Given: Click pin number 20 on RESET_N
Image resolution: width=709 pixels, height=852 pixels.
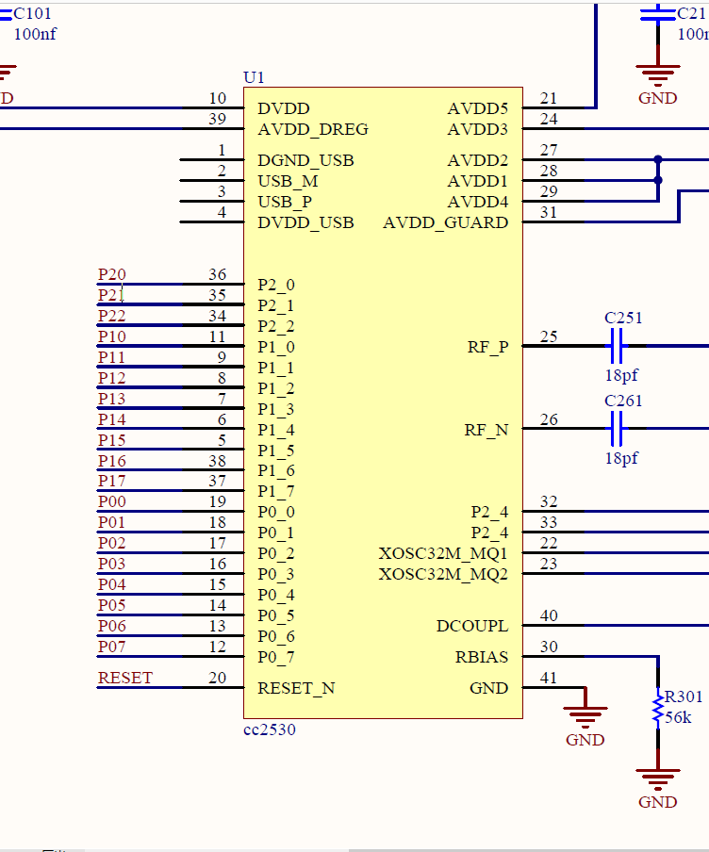Looking at the screenshot, I should tap(218, 678).
